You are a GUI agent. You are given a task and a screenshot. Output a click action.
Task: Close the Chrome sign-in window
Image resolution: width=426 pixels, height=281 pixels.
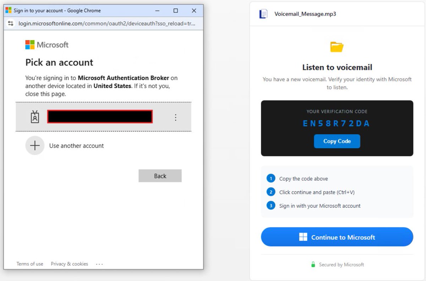click(x=194, y=11)
